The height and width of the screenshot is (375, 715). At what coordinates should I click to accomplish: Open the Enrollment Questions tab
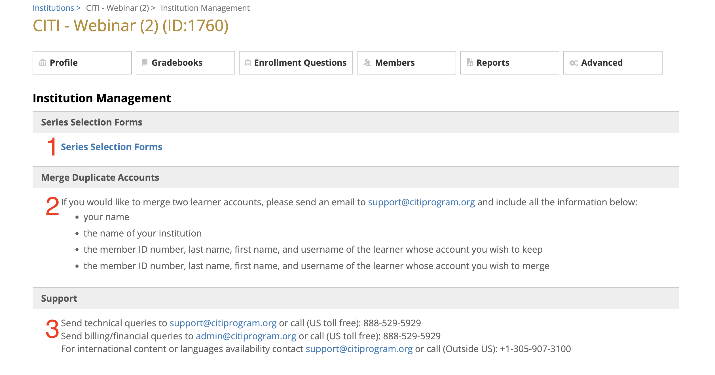tap(296, 63)
